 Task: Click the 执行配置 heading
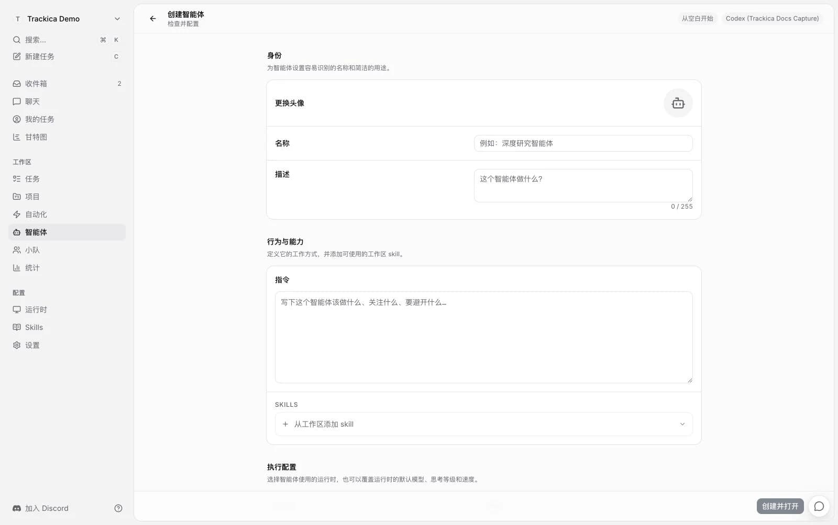coord(282,467)
